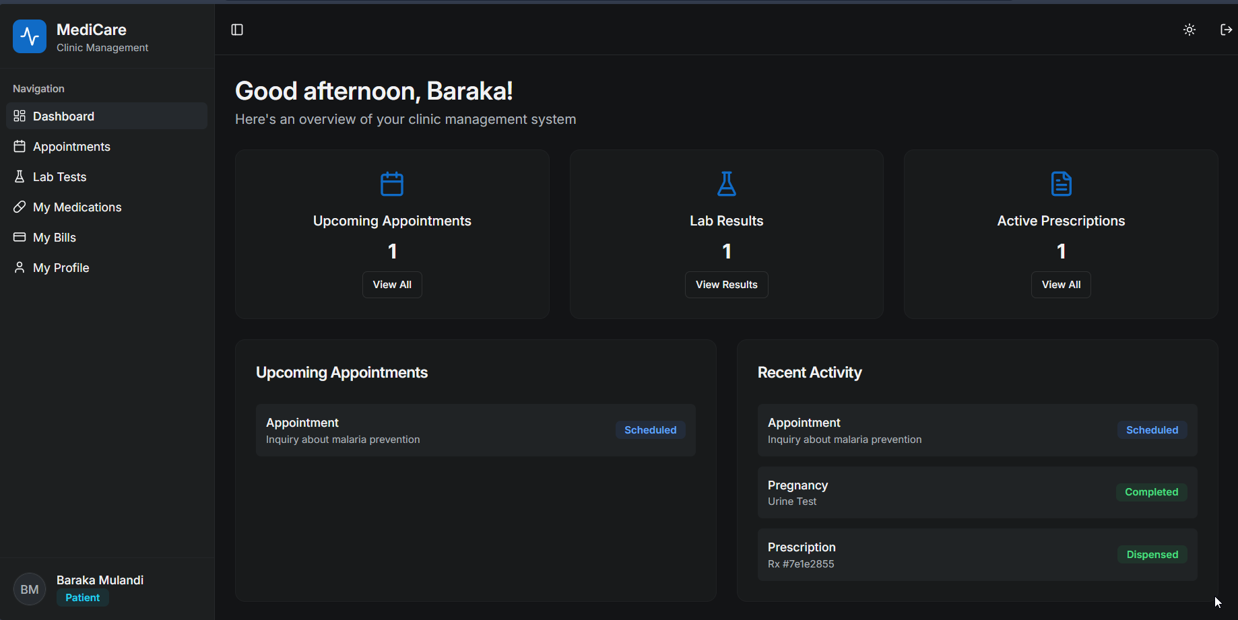Open My Profile person icon
The height and width of the screenshot is (620, 1238).
(20, 268)
